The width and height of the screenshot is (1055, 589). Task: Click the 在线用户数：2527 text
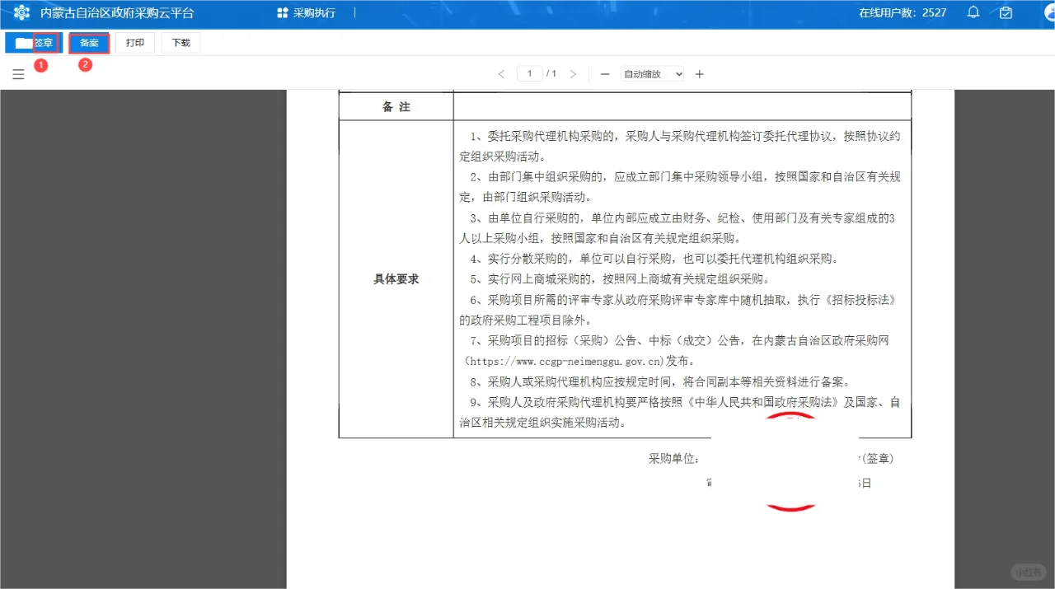click(903, 13)
